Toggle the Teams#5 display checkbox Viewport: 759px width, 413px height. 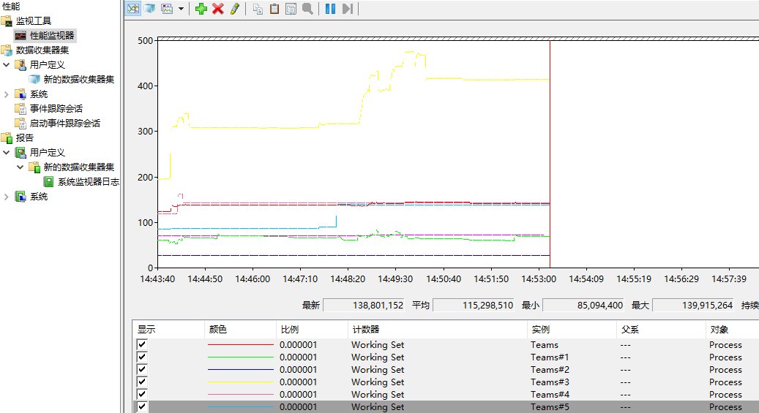tap(142, 406)
